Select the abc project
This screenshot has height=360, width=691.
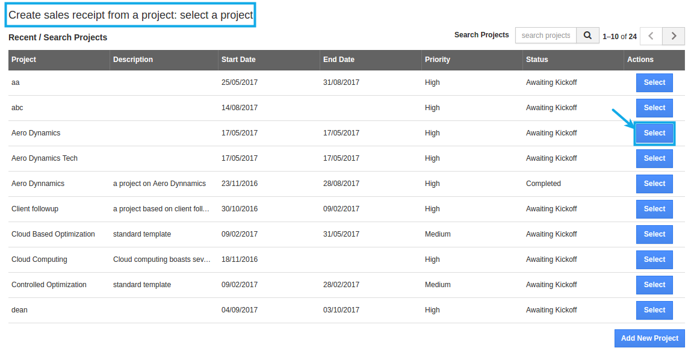tap(654, 108)
